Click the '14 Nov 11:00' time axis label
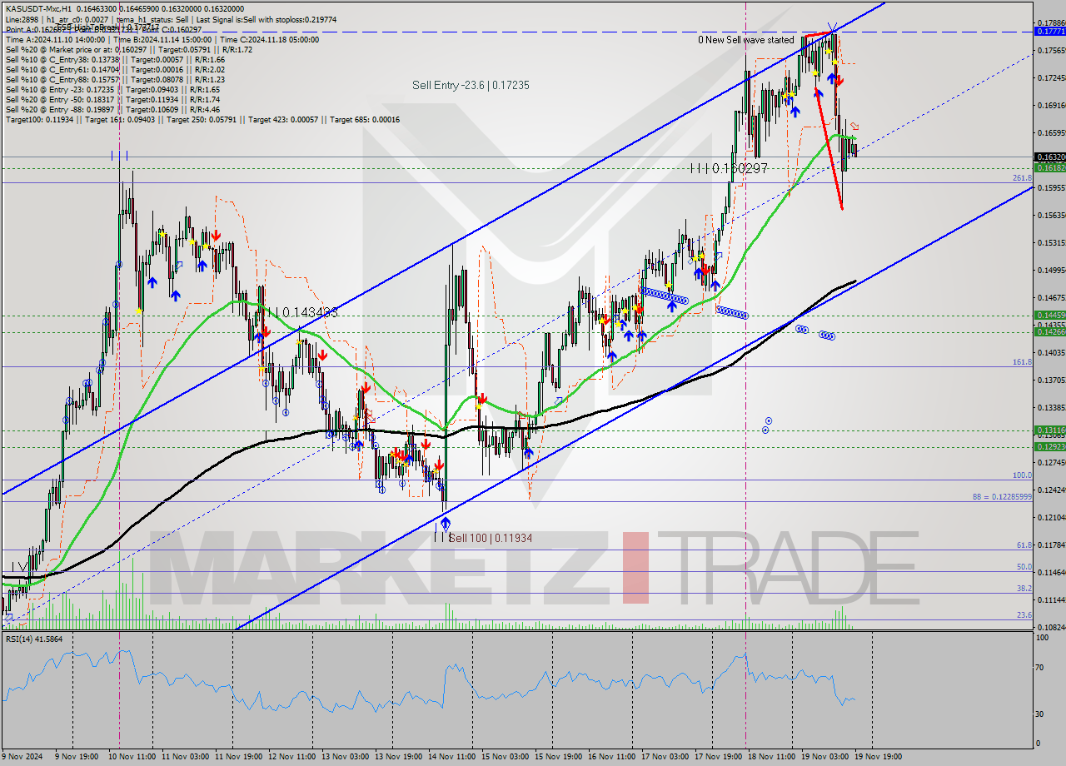This screenshot has height=766, width=1066. (x=452, y=757)
